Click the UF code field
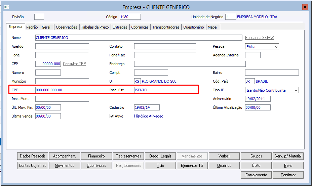The width and height of the screenshot is (312, 186). [x=137, y=81]
